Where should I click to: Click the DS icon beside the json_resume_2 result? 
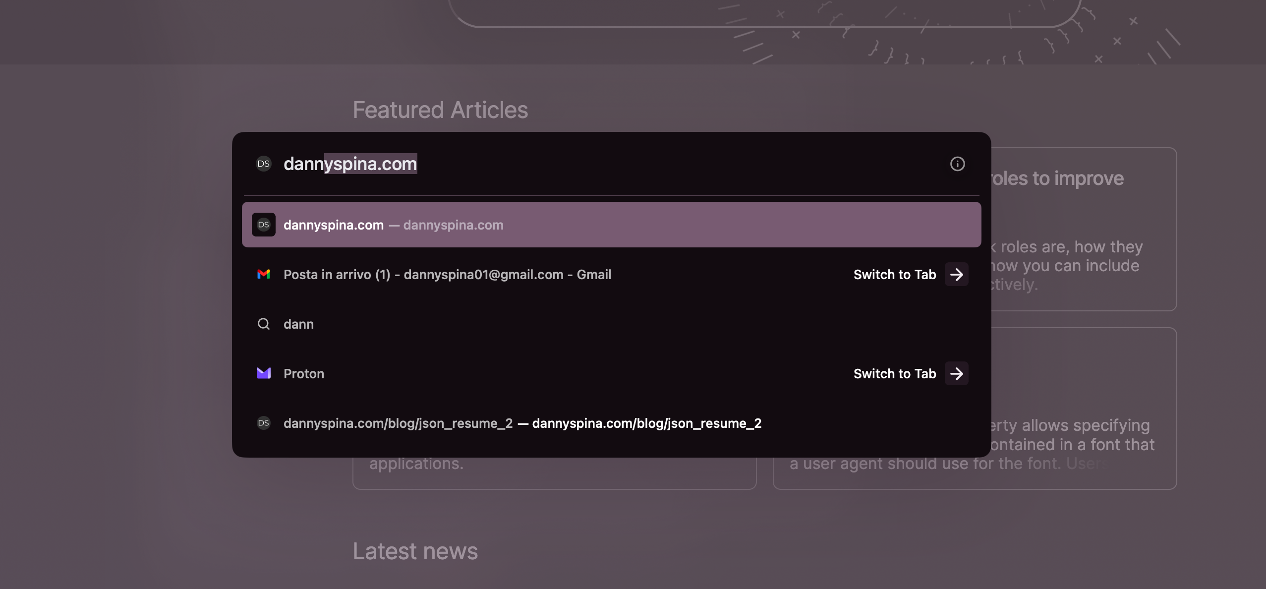pyautogui.click(x=264, y=423)
